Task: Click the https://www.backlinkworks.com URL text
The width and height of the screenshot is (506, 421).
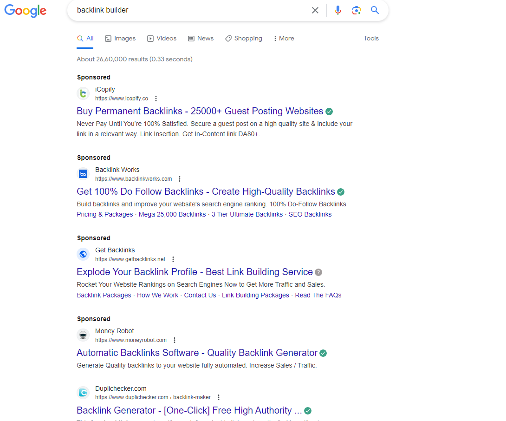Action: click(134, 179)
